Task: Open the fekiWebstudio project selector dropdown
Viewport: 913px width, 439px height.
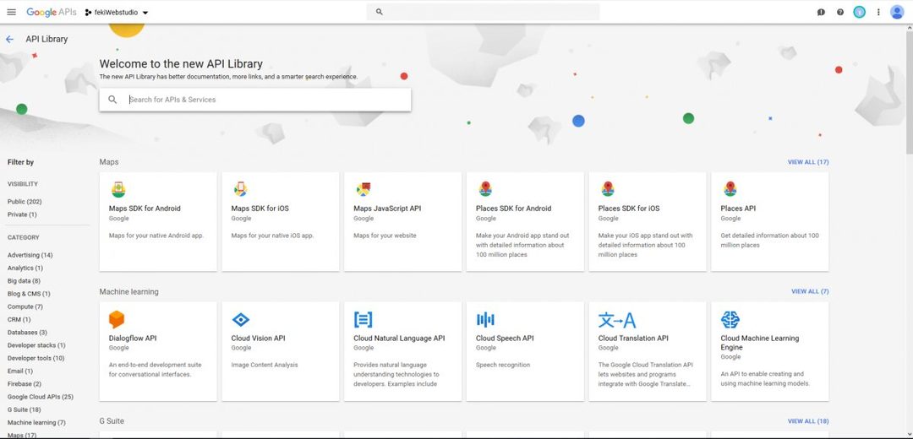Action: pyautogui.click(x=117, y=12)
